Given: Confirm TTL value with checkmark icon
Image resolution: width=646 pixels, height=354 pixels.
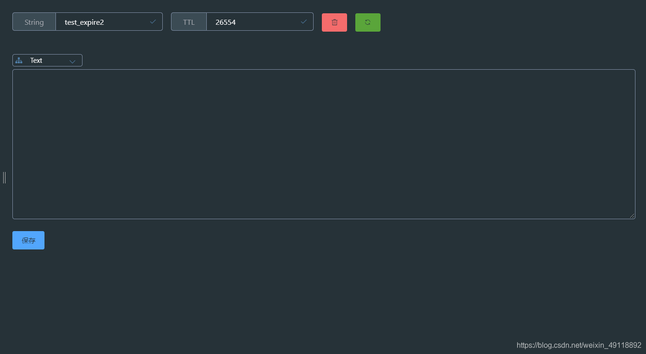Looking at the screenshot, I should [x=304, y=22].
